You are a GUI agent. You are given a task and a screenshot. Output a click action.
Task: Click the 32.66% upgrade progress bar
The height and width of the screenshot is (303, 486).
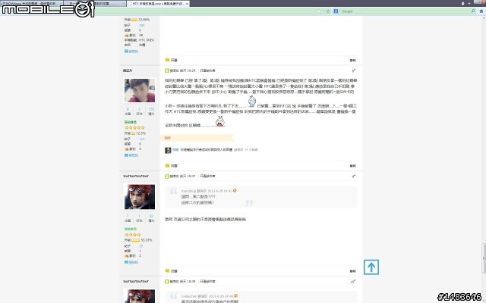134,20
